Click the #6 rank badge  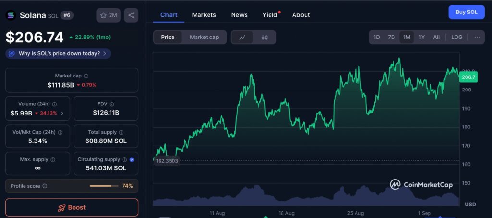tap(66, 15)
